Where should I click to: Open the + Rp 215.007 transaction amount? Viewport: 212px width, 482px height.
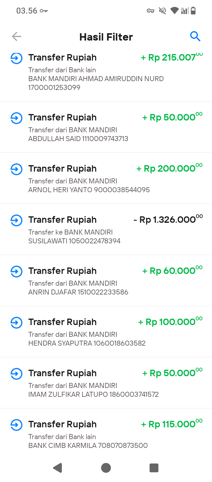click(172, 57)
